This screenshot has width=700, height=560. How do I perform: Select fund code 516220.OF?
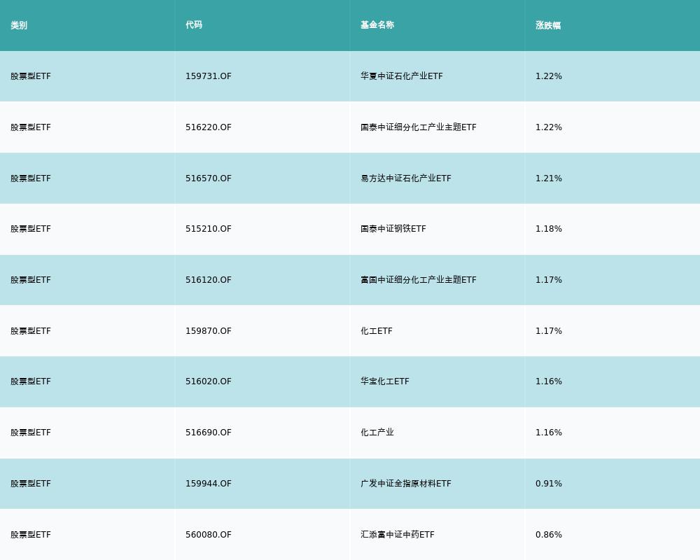click(x=209, y=127)
